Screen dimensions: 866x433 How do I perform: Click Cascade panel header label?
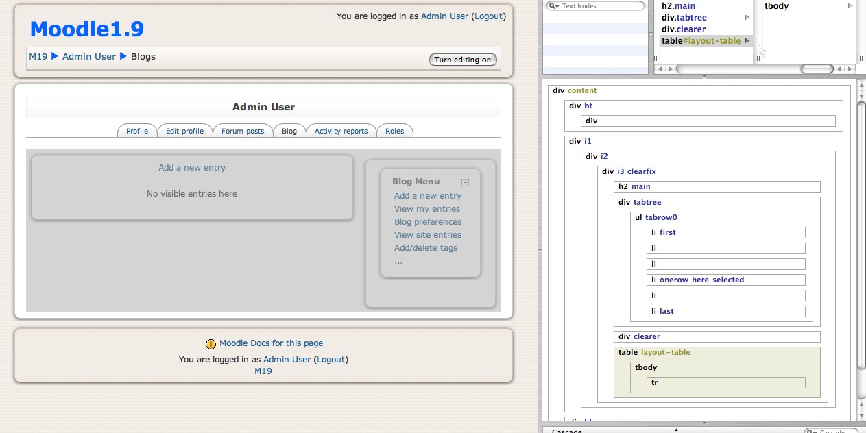pos(567,432)
